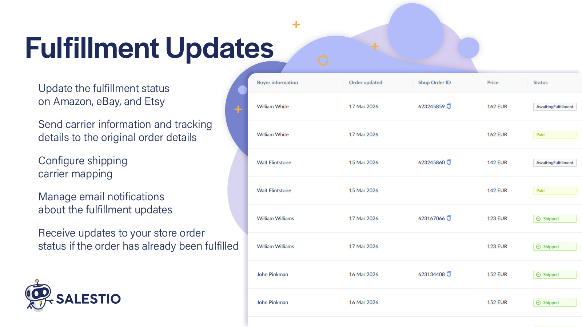Open the first William Williams buyer row
Screen dimensions: 582x327
[x=275, y=218]
